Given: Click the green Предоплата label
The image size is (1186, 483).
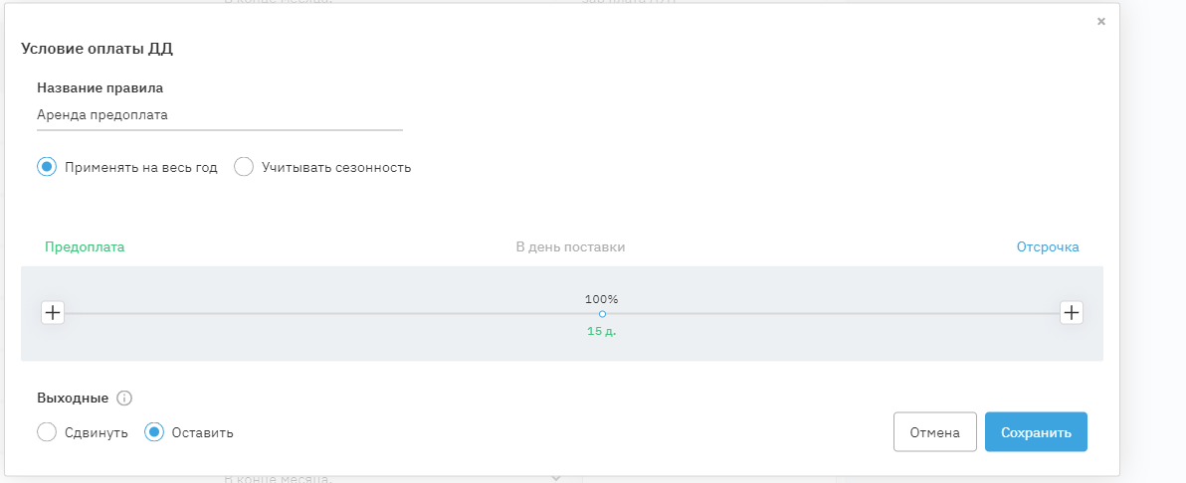Looking at the screenshot, I should point(85,247).
